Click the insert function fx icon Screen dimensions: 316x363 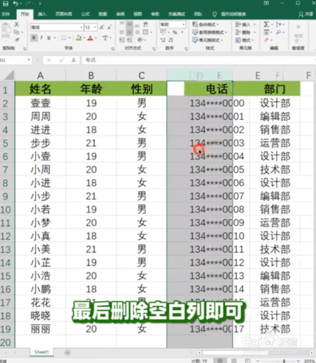coord(74,60)
